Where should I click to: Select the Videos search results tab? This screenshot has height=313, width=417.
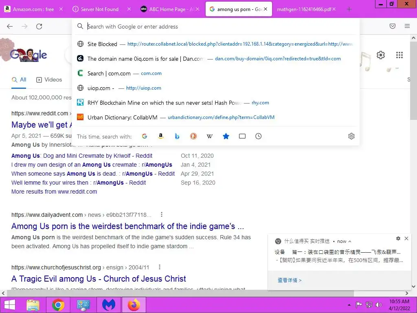point(49,79)
